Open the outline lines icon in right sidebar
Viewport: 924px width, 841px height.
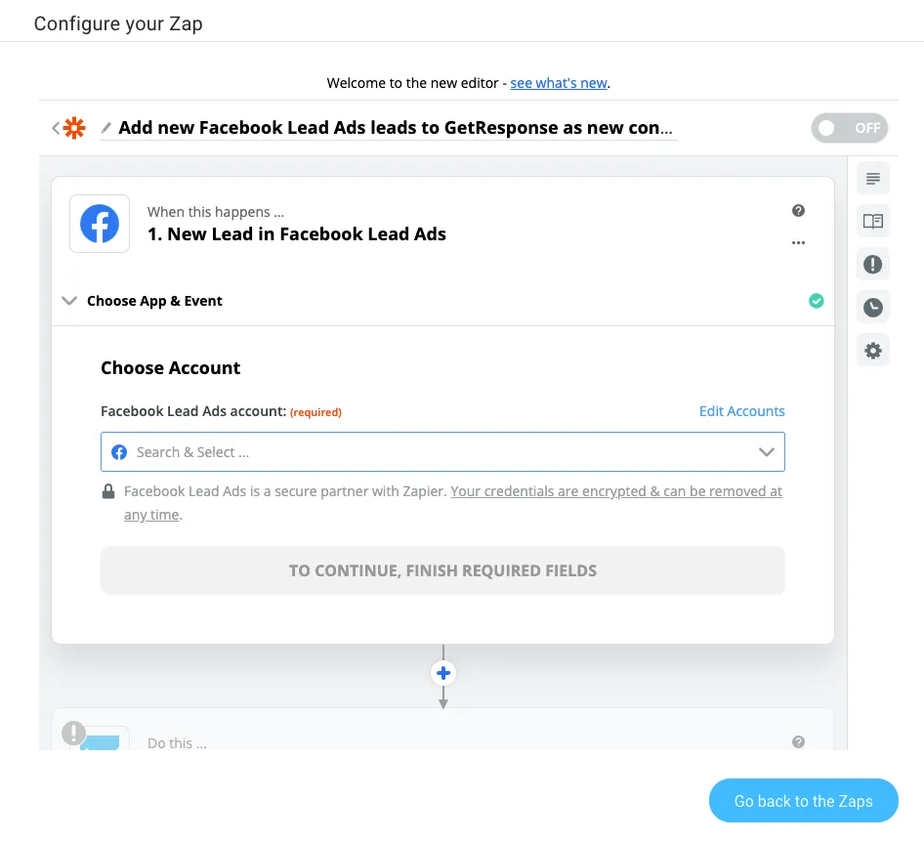[873, 178]
